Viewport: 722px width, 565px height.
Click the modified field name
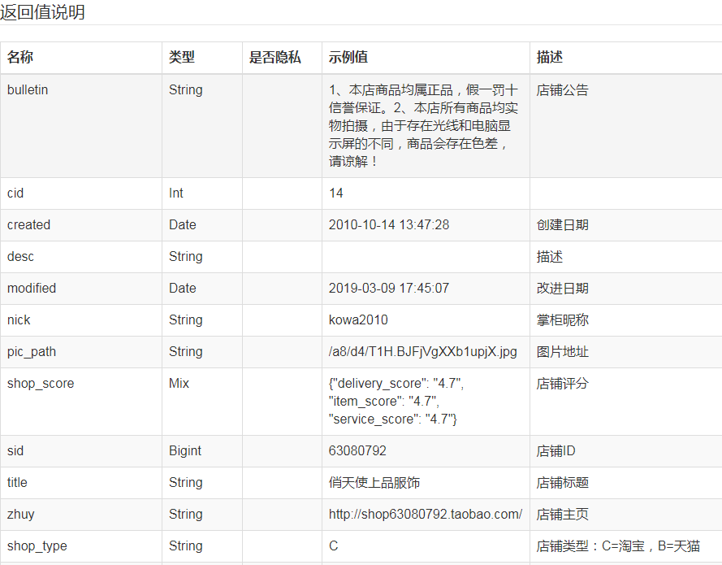pyautogui.click(x=32, y=289)
